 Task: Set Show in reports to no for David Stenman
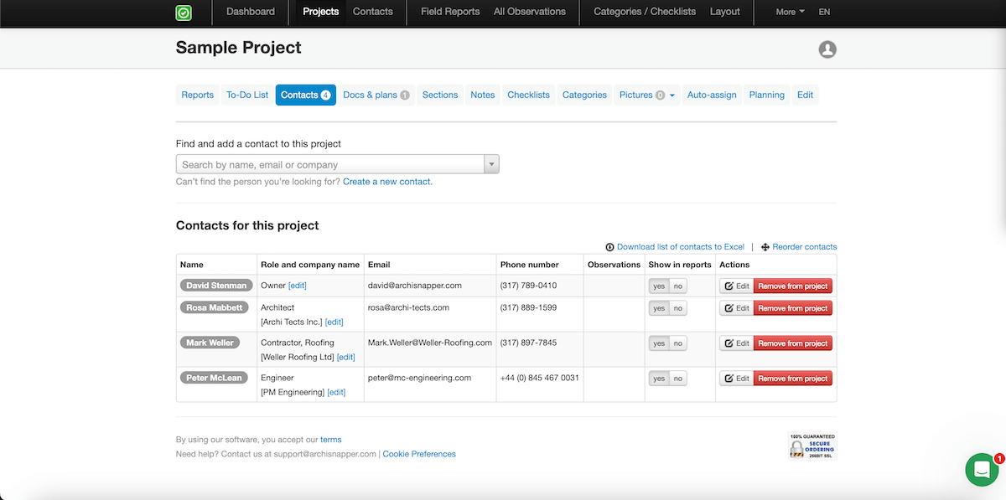point(677,286)
